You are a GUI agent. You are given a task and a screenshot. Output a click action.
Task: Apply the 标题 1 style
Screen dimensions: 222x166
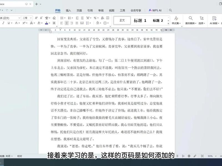tap(140, 20)
